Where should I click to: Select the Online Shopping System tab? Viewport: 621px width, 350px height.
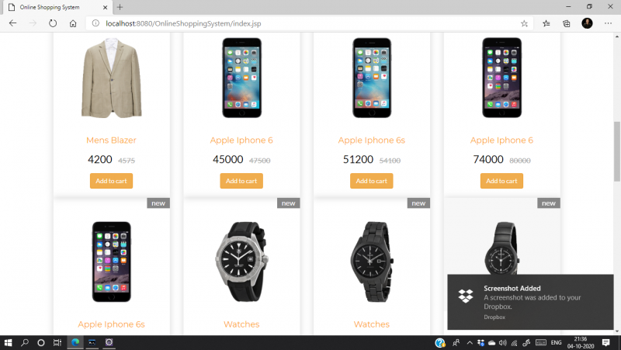[57, 7]
